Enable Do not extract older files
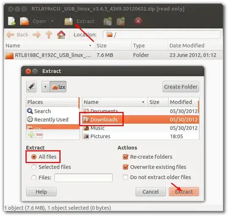The height and width of the screenshot is (217, 229). [126, 177]
